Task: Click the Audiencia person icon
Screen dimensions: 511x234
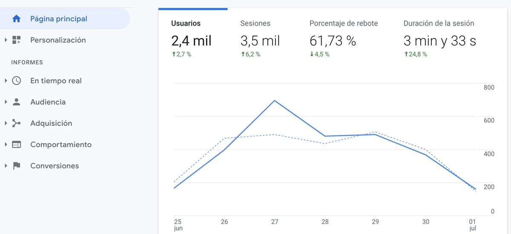Action: 16,102
